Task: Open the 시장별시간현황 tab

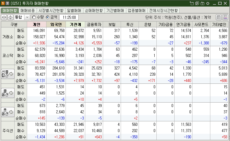Action: tap(51, 10)
